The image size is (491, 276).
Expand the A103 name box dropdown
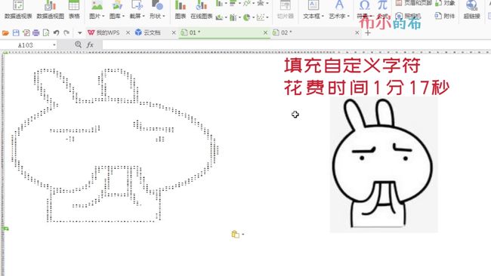[x=54, y=45]
